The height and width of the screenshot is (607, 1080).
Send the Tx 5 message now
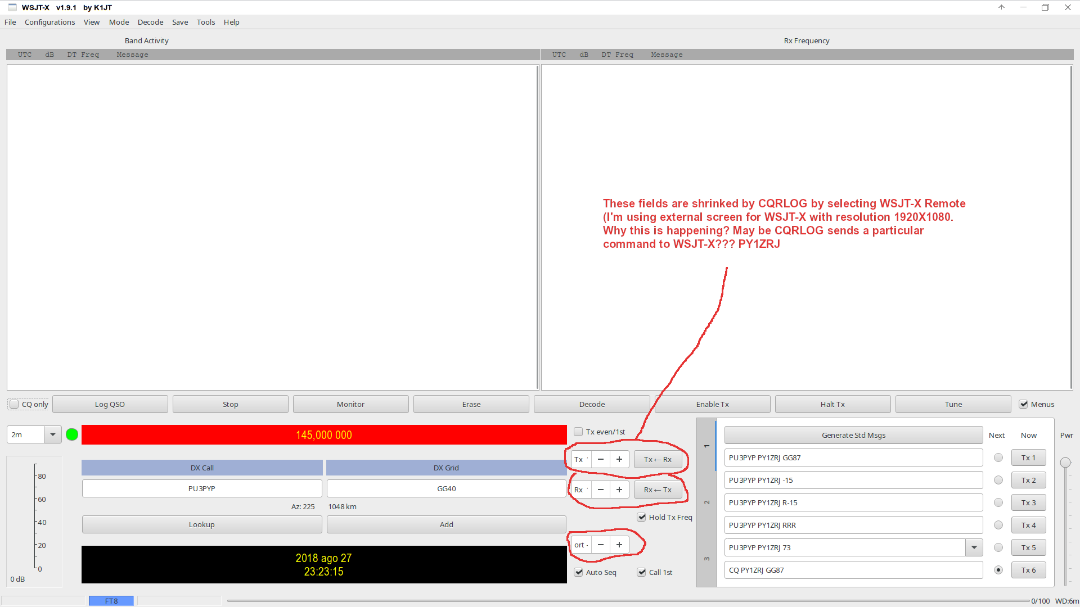tap(1028, 547)
